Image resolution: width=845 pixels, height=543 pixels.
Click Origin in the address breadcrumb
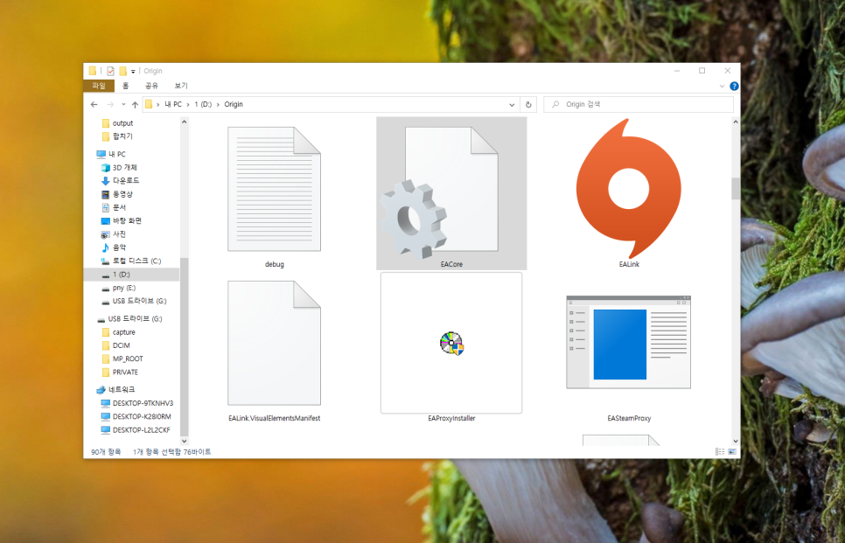[234, 105]
